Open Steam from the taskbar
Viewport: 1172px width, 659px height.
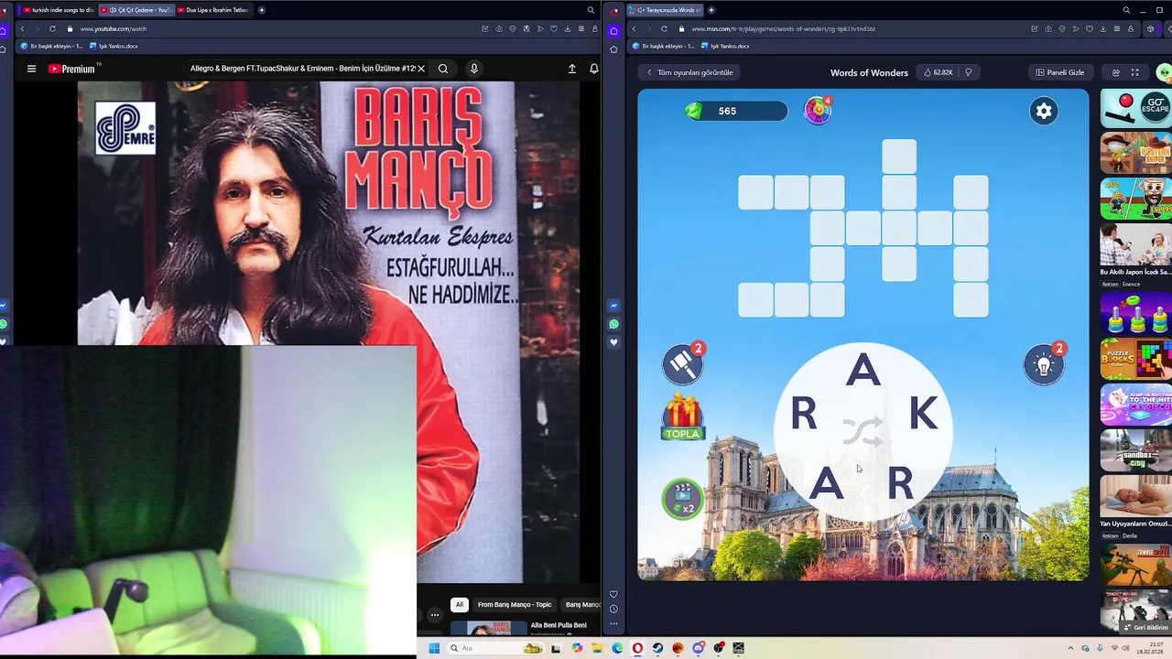657,648
